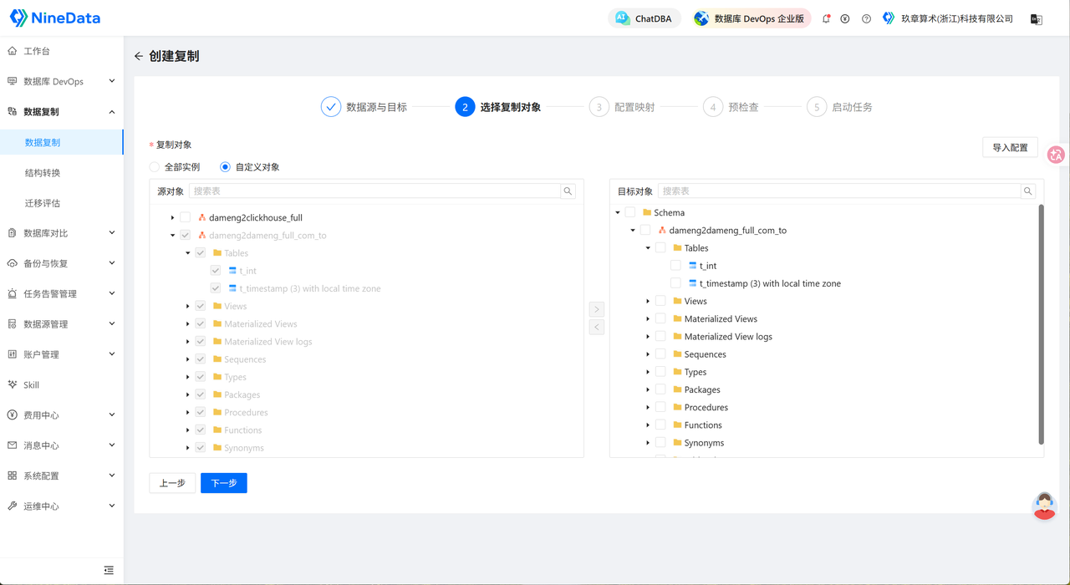This screenshot has width=1070, height=585.
Task: Open the notification bell icon
Action: (x=826, y=18)
